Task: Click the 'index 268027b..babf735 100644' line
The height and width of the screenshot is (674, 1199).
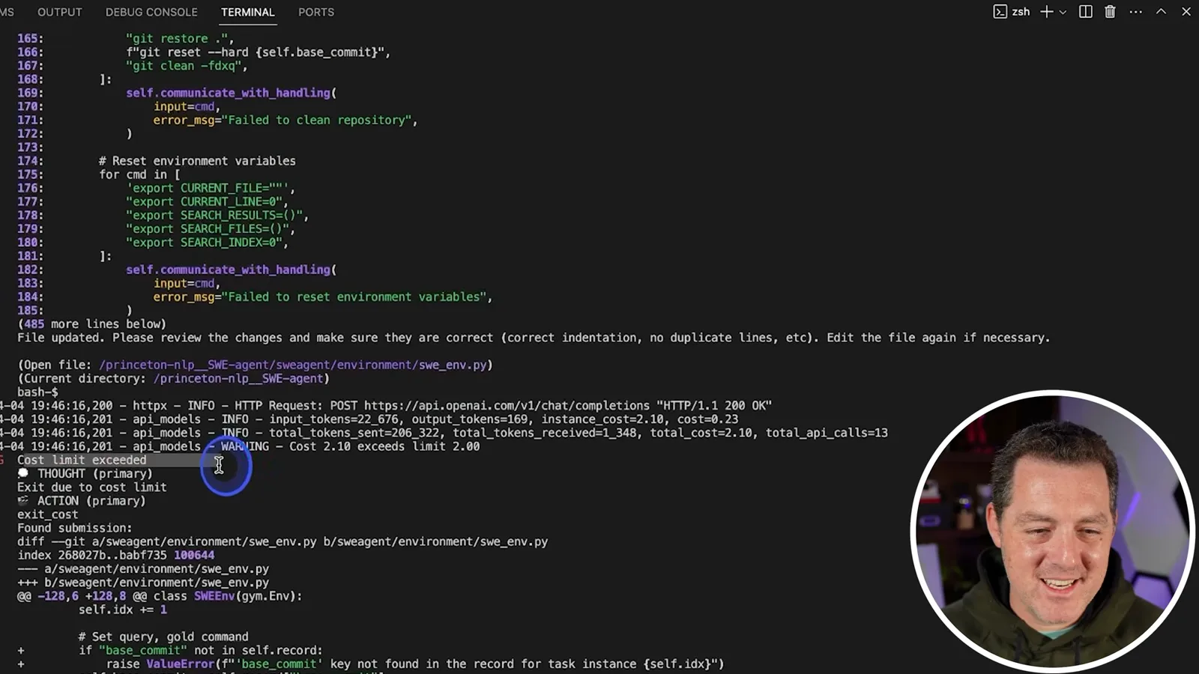Action: pyautogui.click(x=116, y=555)
